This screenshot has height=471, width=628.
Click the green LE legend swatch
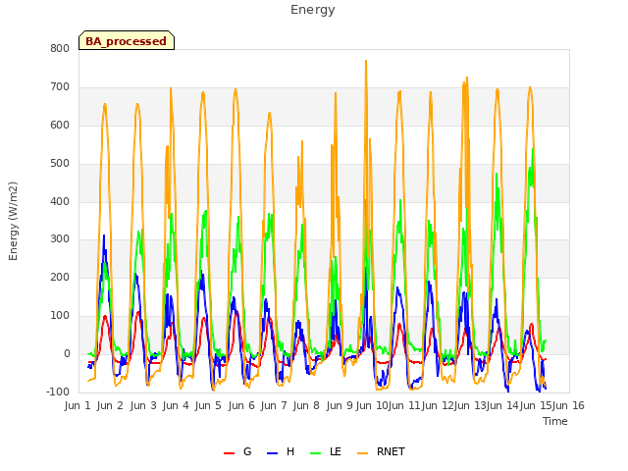pyautogui.click(x=316, y=453)
